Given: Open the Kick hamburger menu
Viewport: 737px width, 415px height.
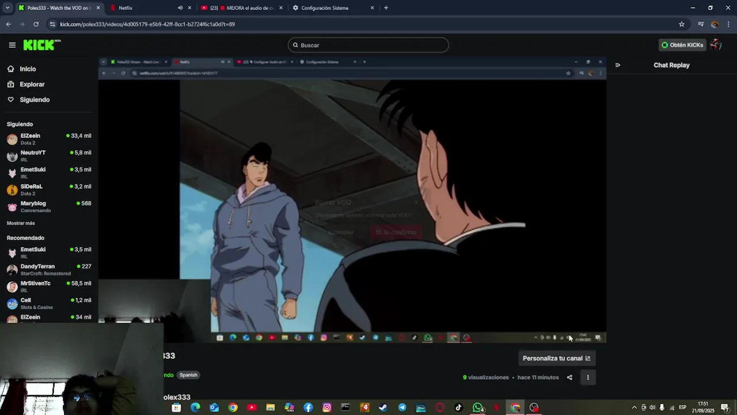Looking at the screenshot, I should 12,45.
